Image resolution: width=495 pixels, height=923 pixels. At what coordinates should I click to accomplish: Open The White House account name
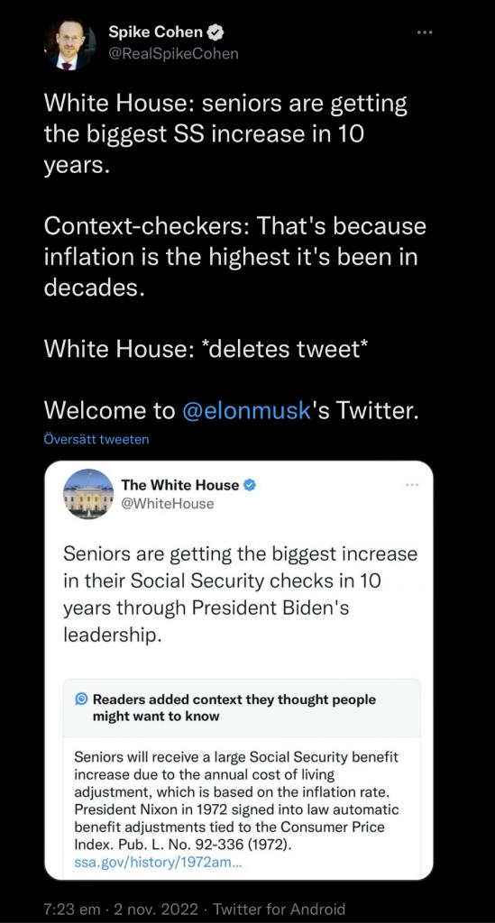tap(180, 485)
